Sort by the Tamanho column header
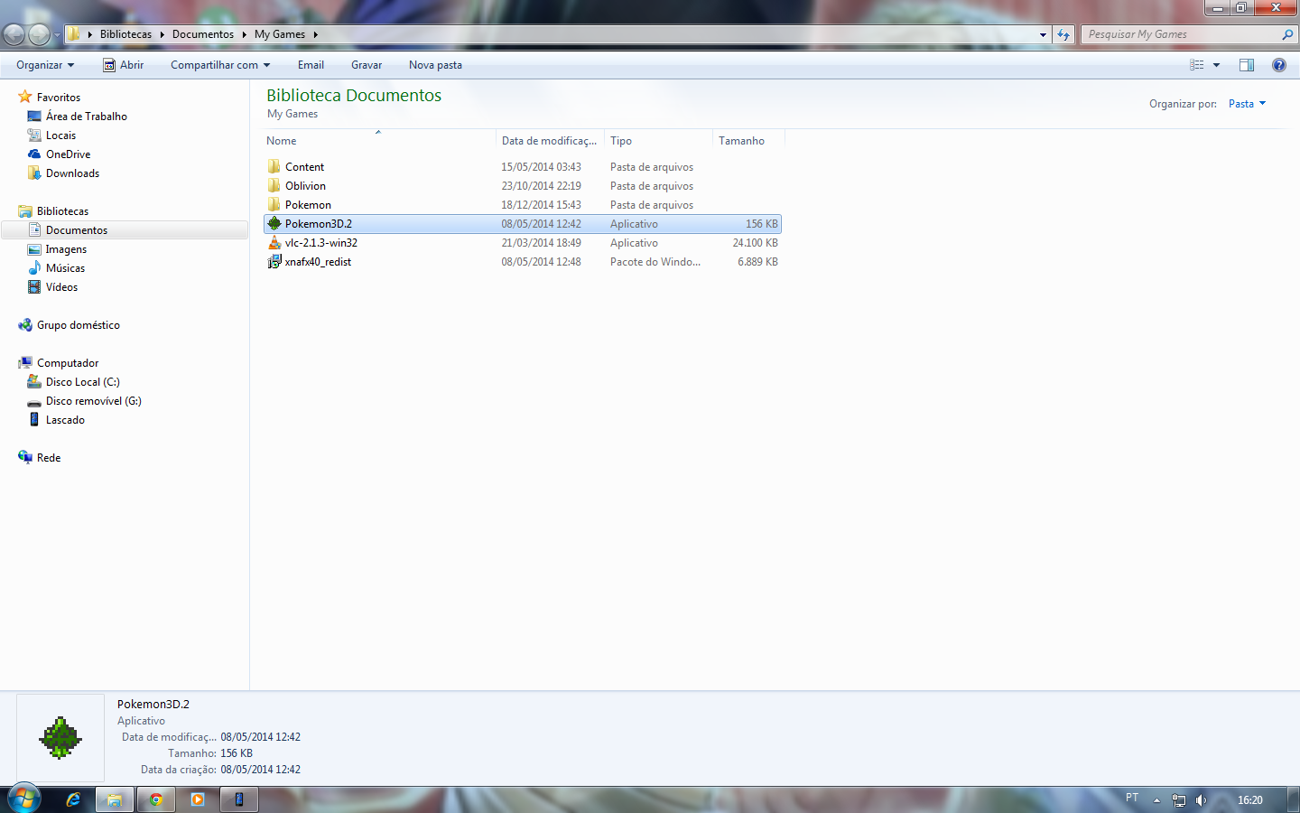The image size is (1300, 813). point(748,141)
